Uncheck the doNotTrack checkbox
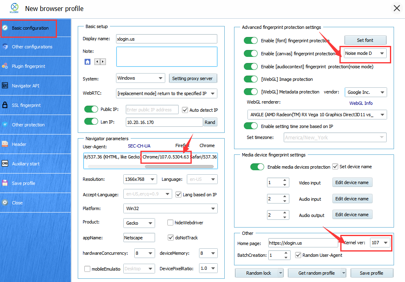The height and width of the screenshot is (282, 405). click(171, 237)
